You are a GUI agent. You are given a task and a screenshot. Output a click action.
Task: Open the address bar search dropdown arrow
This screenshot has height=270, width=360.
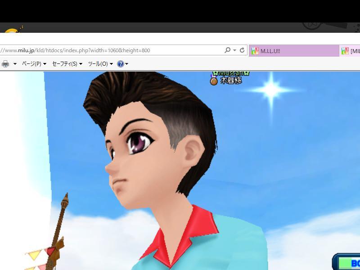tap(234, 50)
